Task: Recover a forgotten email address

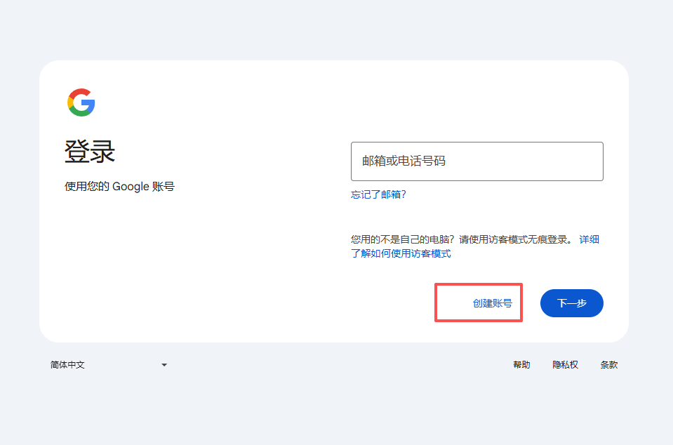Action: coord(378,194)
